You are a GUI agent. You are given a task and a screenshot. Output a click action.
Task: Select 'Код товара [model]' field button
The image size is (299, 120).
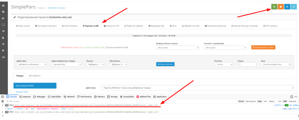click(x=35, y=86)
